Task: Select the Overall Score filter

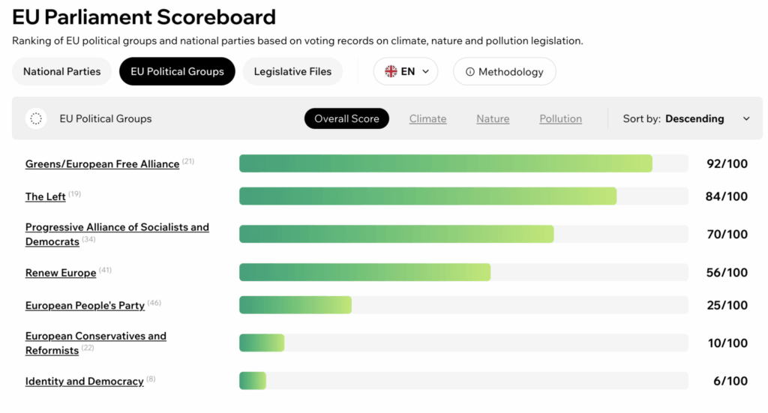Action: coord(346,118)
